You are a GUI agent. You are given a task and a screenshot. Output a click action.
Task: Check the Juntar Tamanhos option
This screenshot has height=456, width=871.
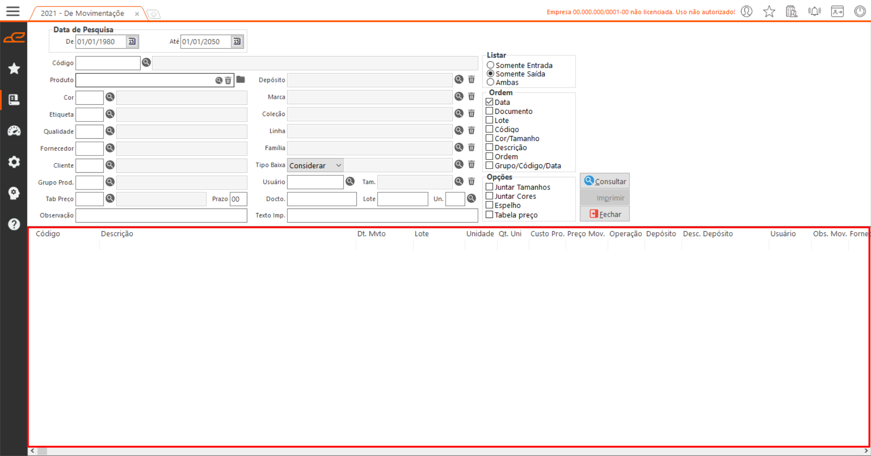click(489, 187)
